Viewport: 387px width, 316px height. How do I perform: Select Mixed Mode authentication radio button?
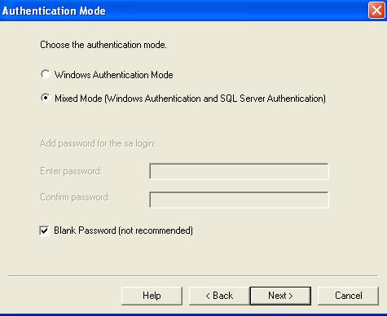coord(46,98)
